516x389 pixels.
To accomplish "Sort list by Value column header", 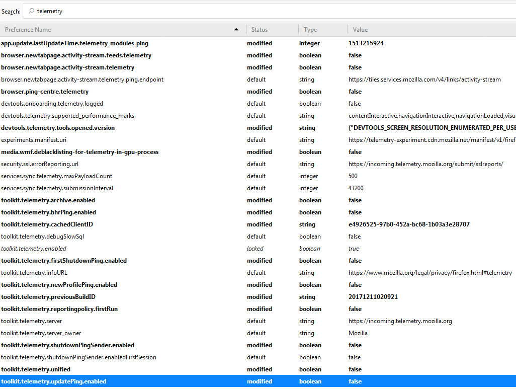I will click(427, 30).
